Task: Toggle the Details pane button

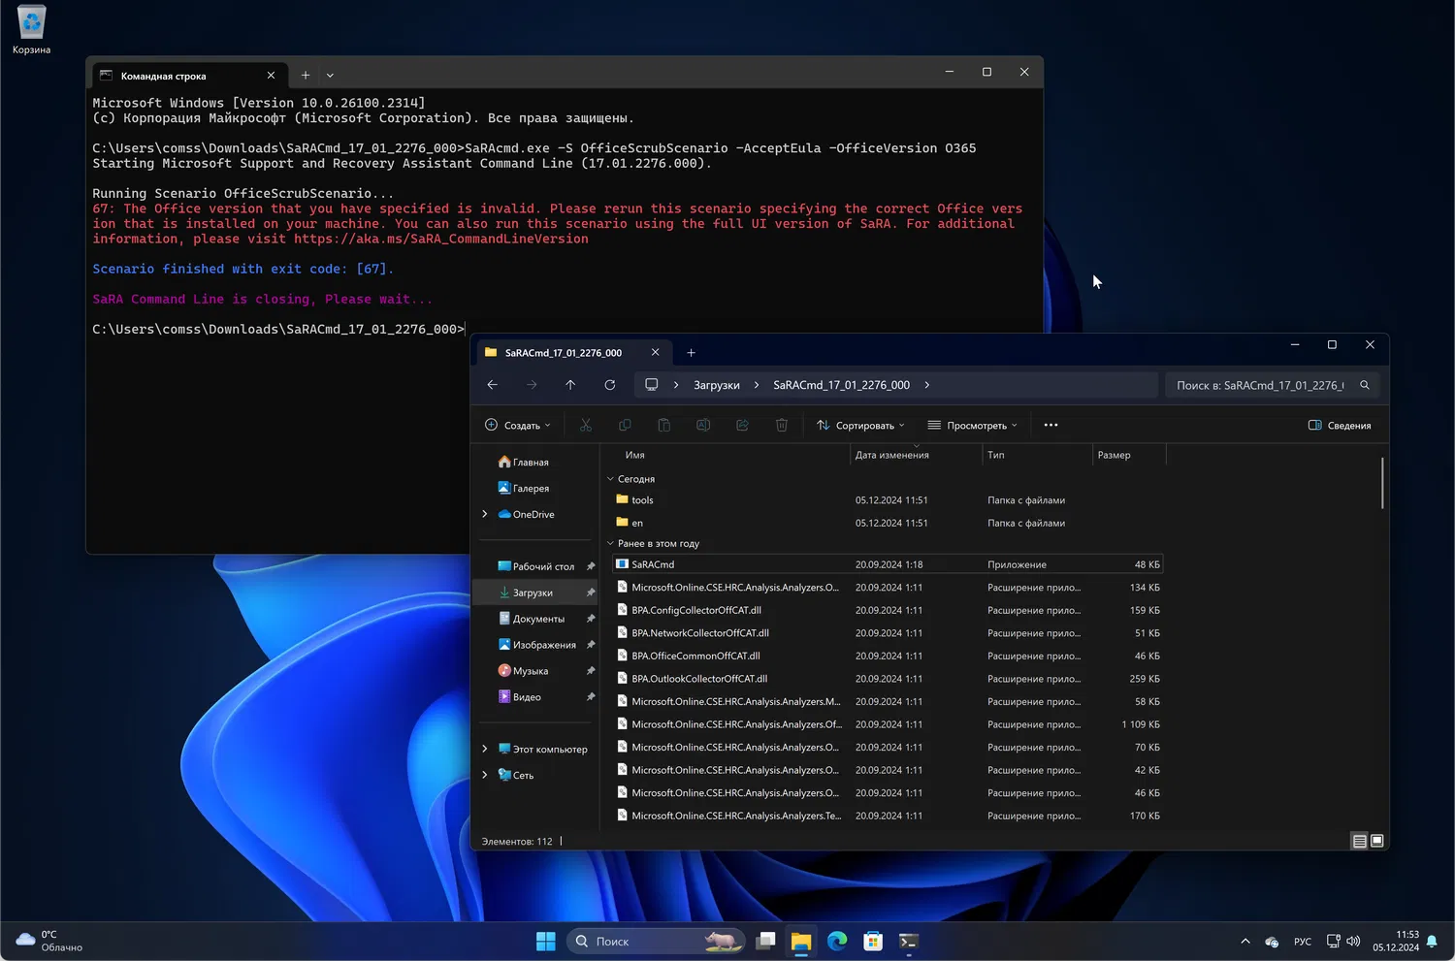Action: click(1340, 425)
